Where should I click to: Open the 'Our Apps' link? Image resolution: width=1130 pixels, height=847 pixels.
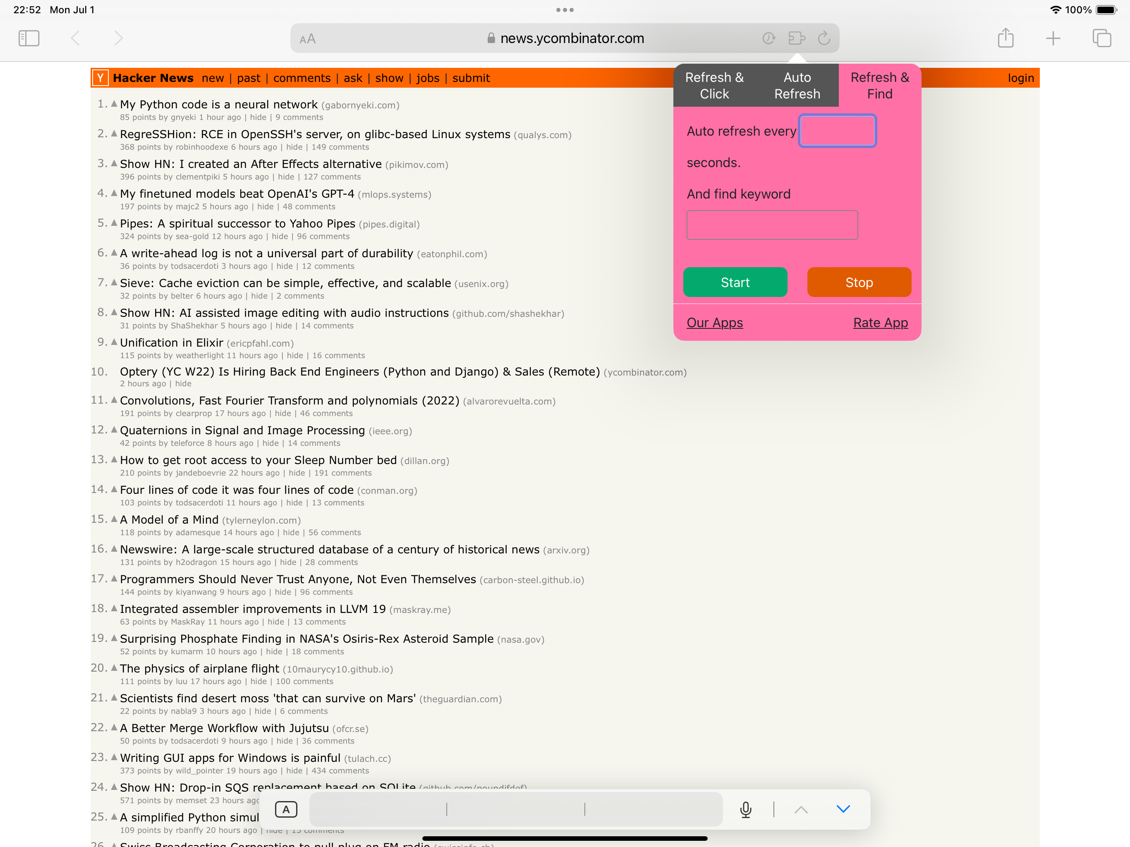coord(715,323)
